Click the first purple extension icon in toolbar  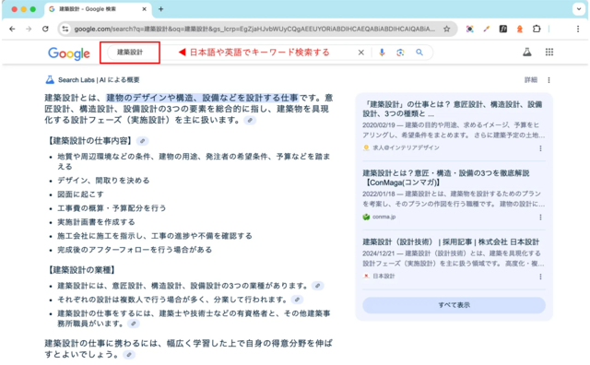[469, 29]
